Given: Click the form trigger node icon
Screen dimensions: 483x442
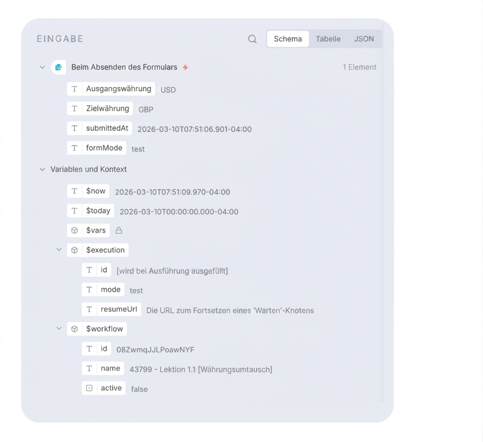Looking at the screenshot, I should pyautogui.click(x=58, y=67).
